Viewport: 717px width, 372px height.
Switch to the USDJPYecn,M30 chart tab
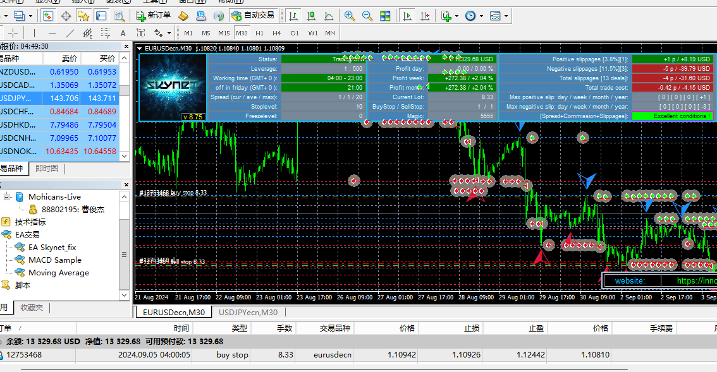coord(248,312)
